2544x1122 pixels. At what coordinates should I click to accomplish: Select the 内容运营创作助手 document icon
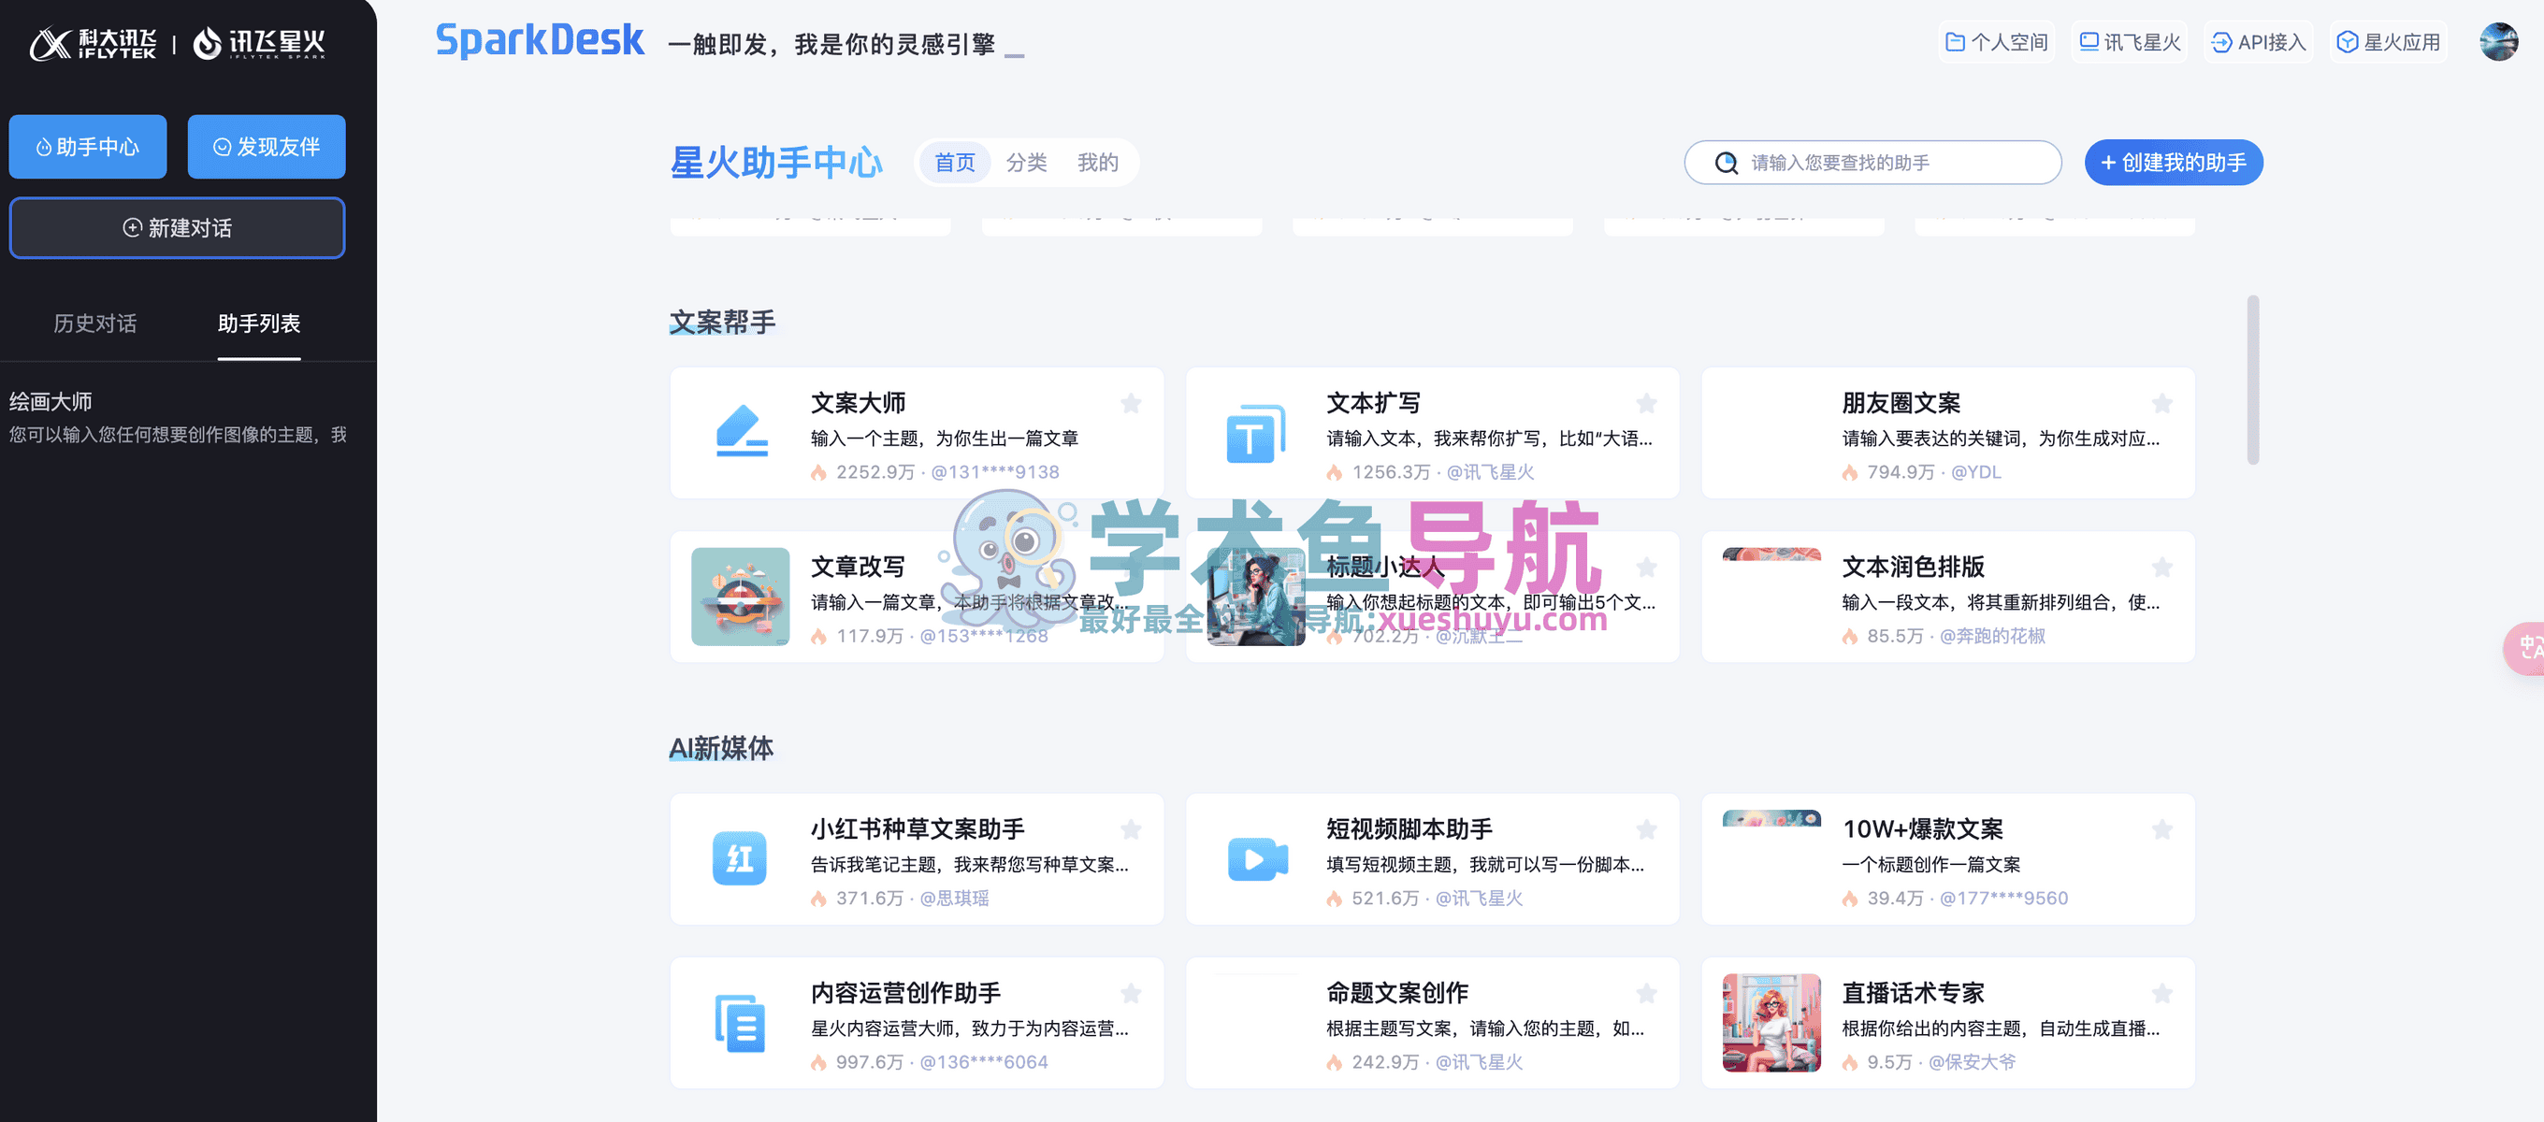coord(739,1022)
